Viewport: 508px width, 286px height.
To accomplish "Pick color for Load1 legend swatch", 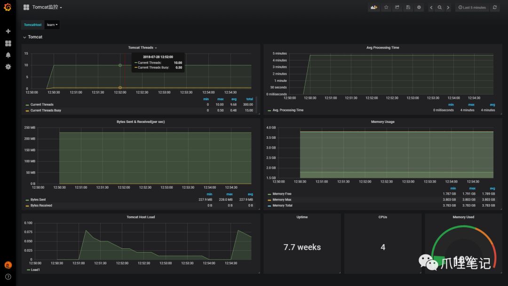I will 28,270.
